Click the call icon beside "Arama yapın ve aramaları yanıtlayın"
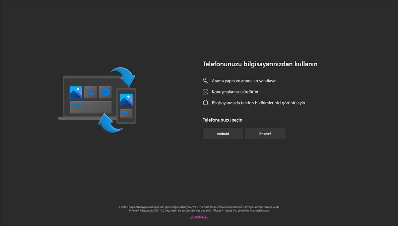 (205, 81)
